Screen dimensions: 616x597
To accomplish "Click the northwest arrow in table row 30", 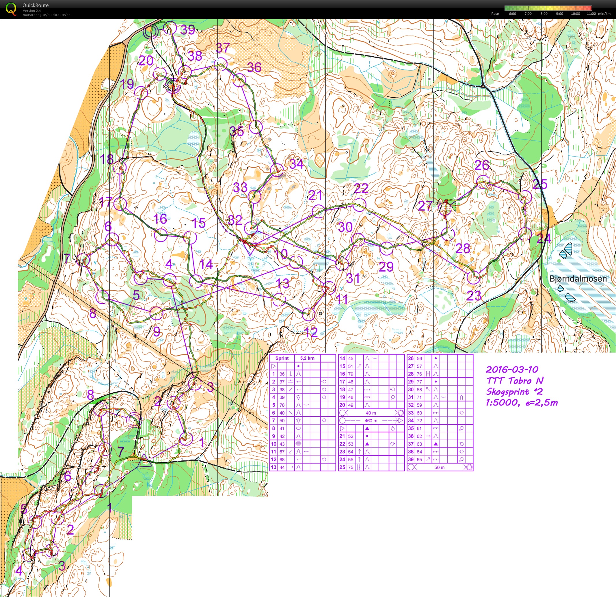I will tap(427, 389).
